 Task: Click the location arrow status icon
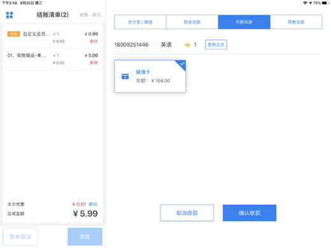click(310, 3)
